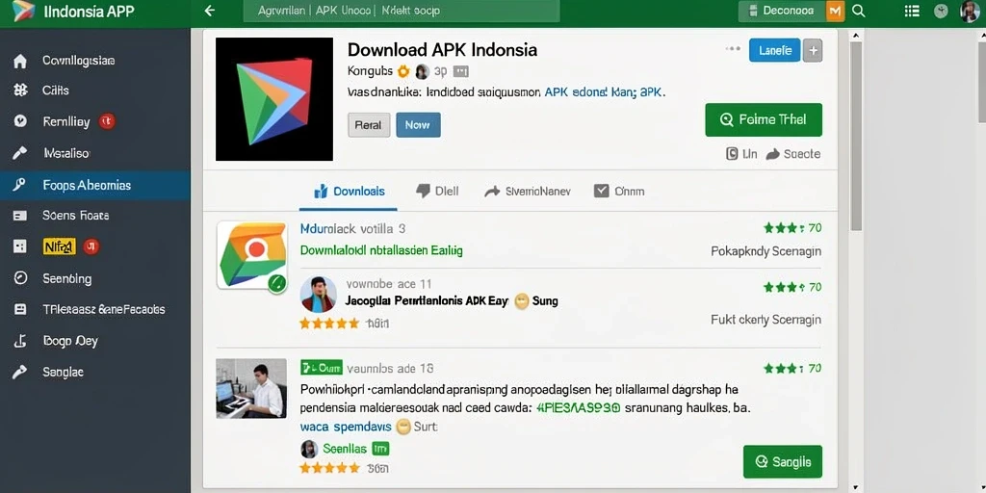Click the man at computer thumbnail
986x493 pixels.
251,388
